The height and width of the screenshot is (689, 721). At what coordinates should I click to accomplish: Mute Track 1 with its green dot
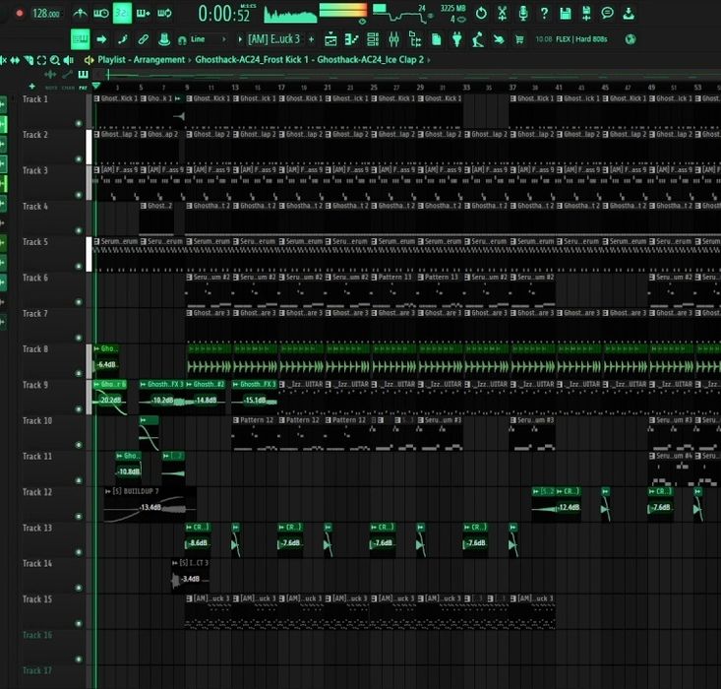coord(79,123)
